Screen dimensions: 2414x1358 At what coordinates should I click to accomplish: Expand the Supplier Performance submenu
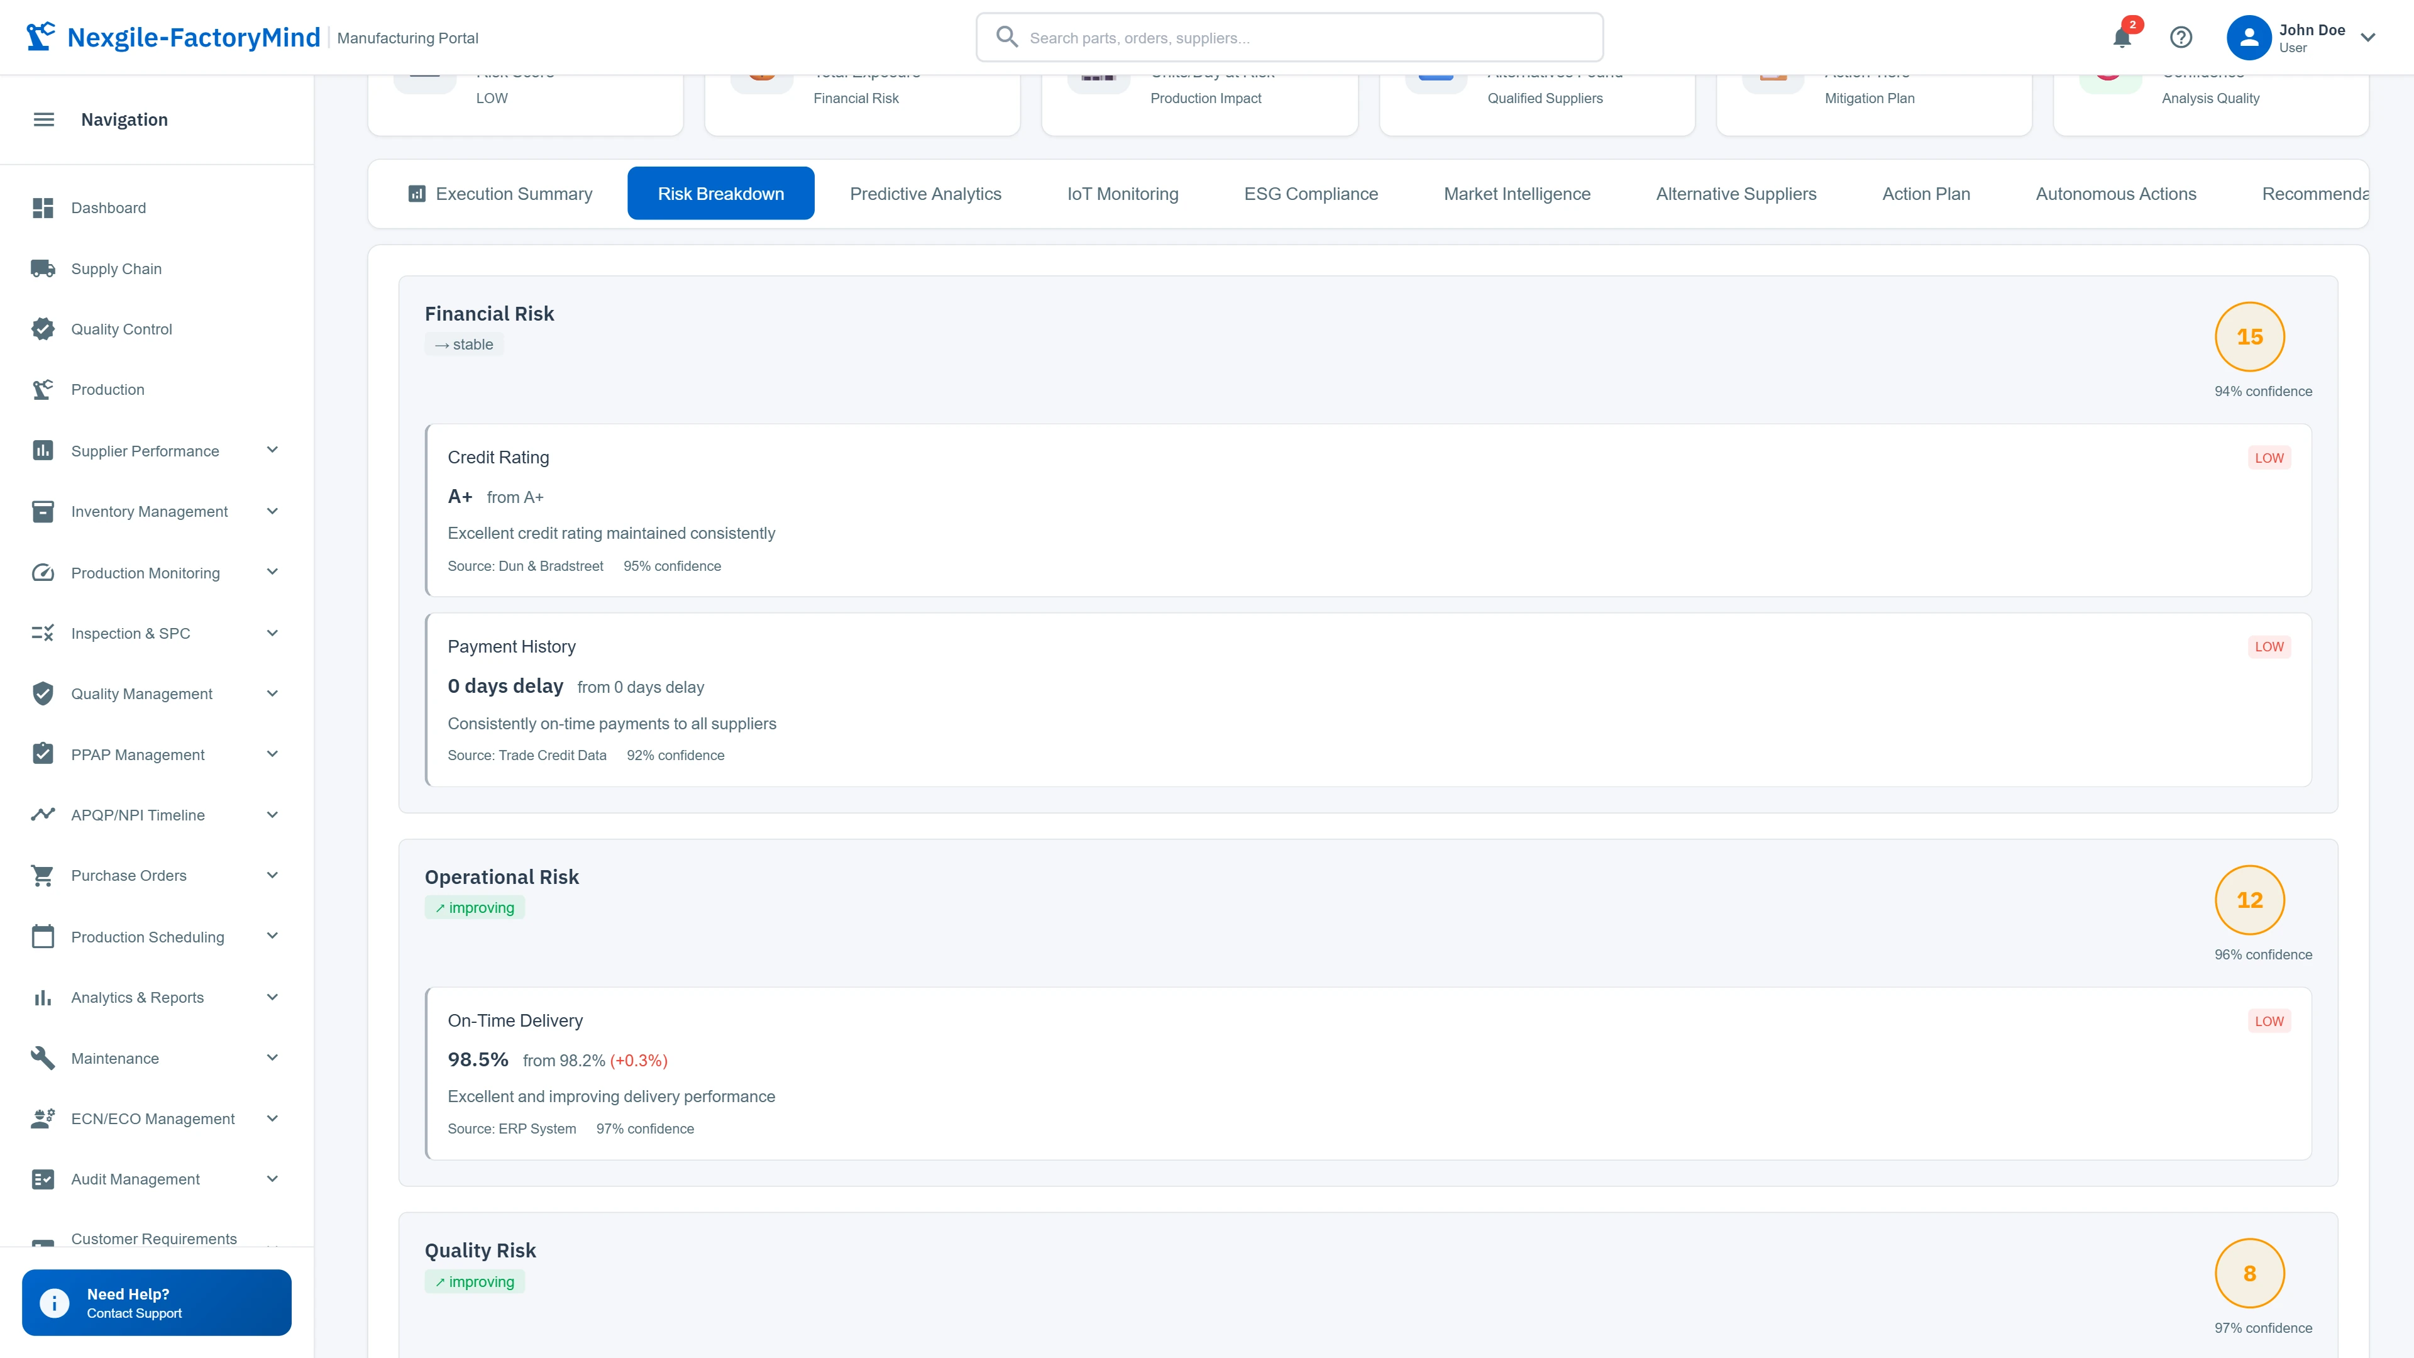pos(272,451)
